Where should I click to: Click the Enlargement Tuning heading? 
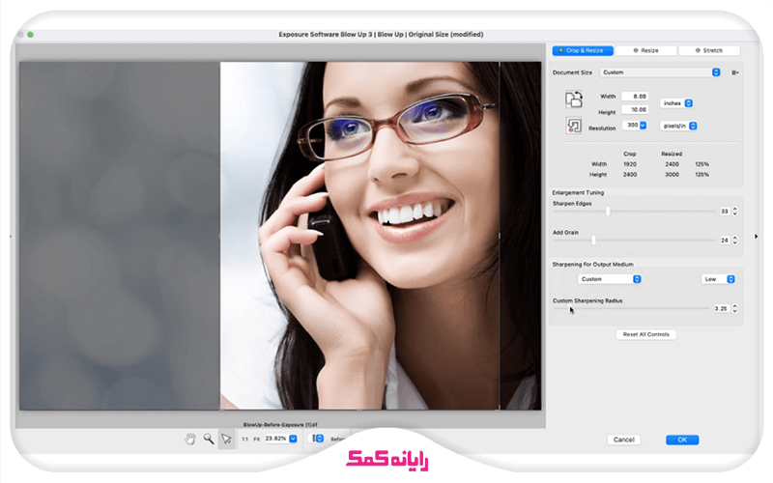578,192
